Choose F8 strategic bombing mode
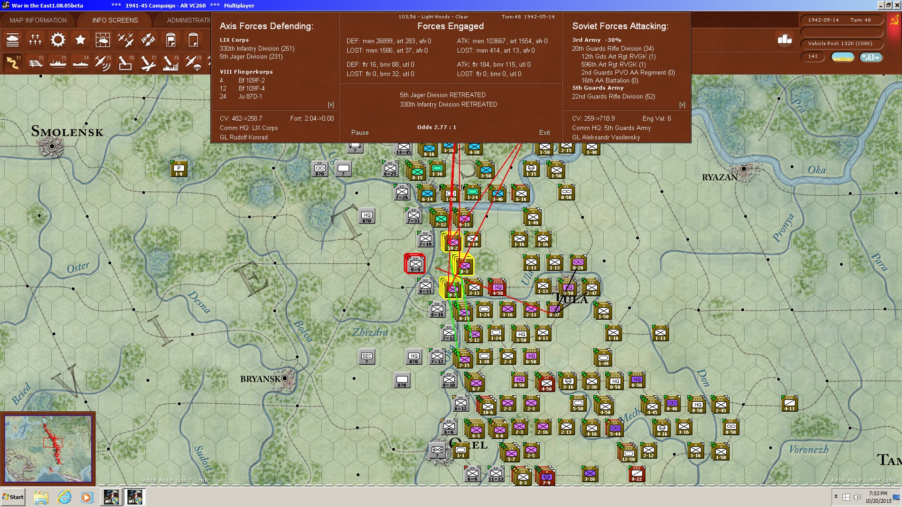 coord(171,62)
